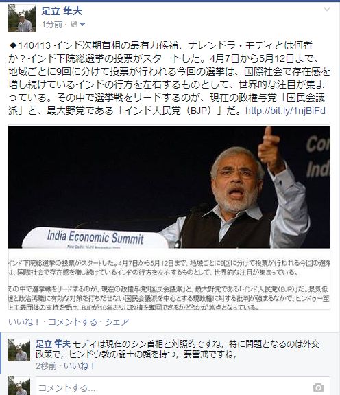Click いいね！ under the post

coord(24,321)
